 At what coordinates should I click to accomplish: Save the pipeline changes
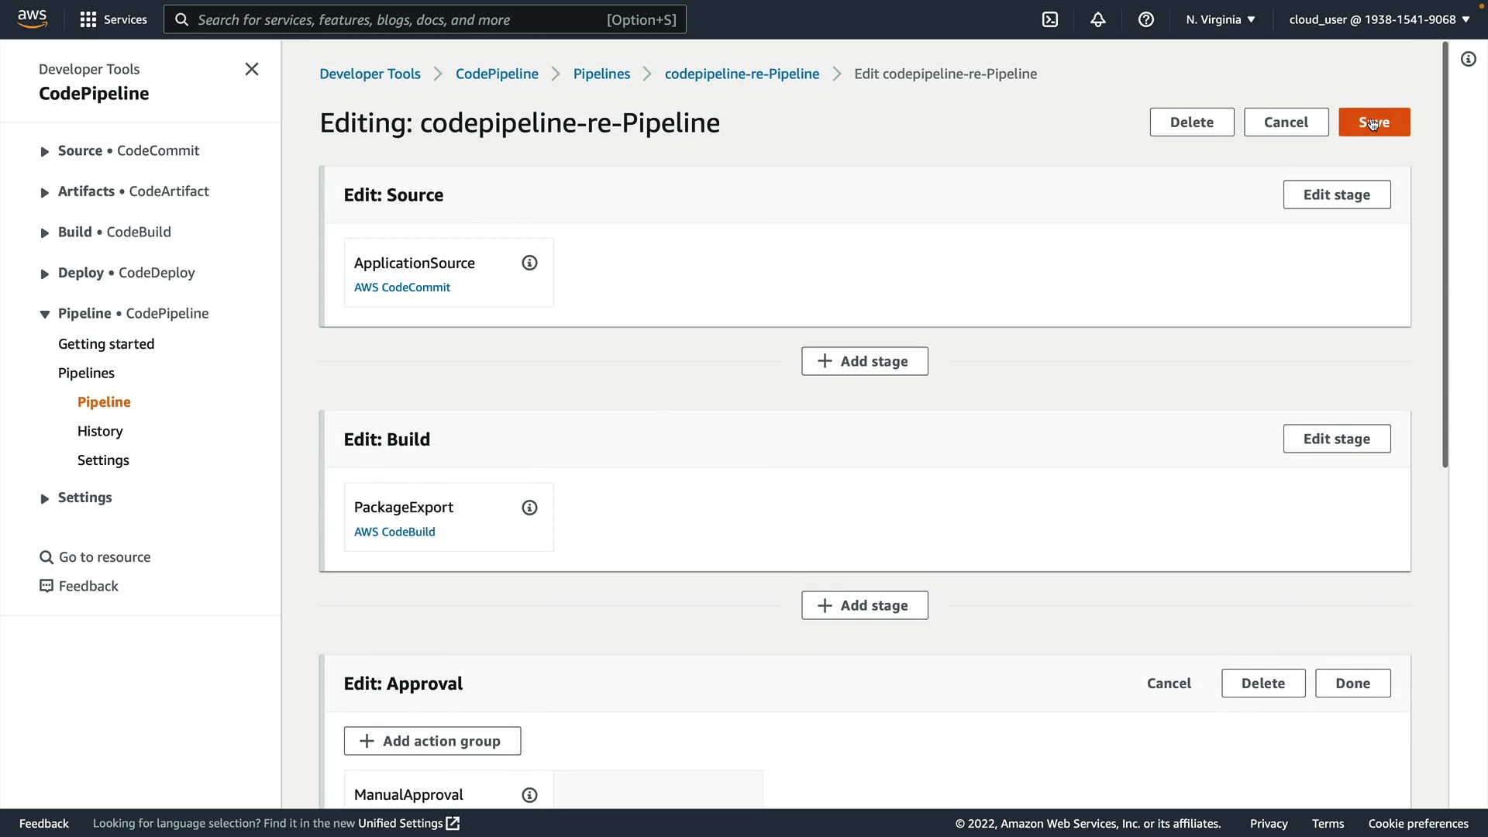pyautogui.click(x=1373, y=122)
